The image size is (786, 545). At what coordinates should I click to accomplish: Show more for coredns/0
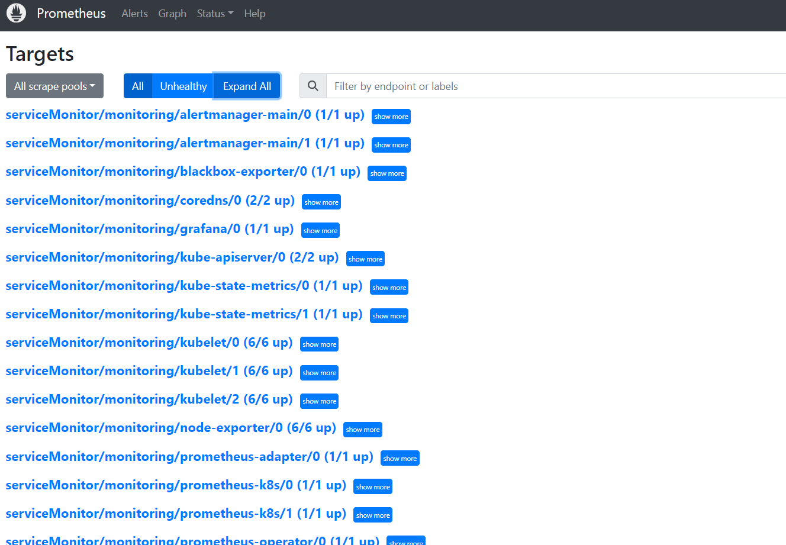[x=321, y=202]
